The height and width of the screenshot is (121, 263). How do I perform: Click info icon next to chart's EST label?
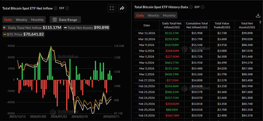coord(67,8)
